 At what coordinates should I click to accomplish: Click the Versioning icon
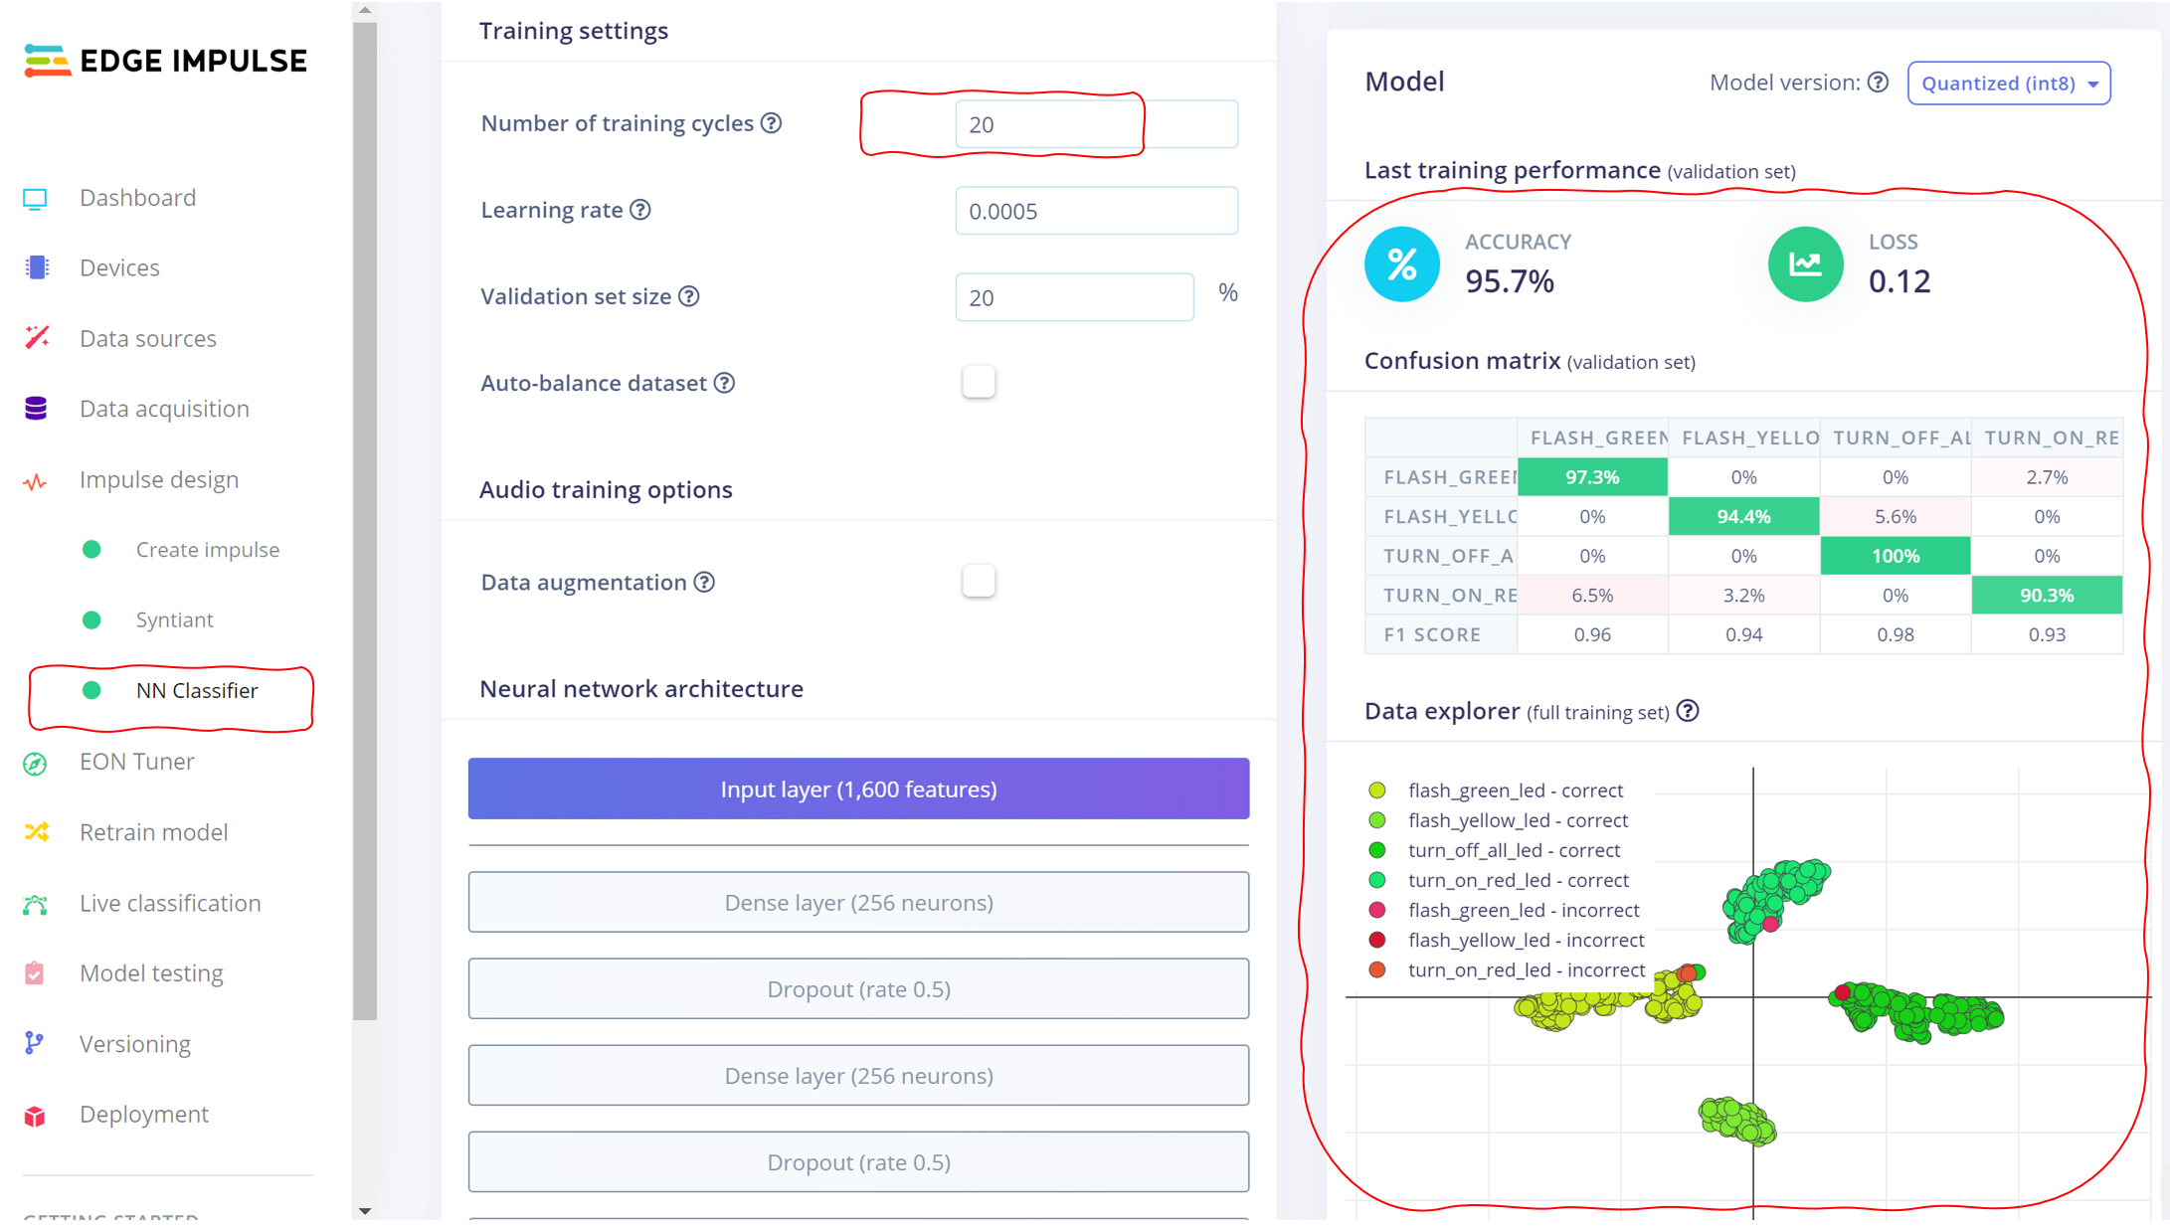coord(36,1043)
